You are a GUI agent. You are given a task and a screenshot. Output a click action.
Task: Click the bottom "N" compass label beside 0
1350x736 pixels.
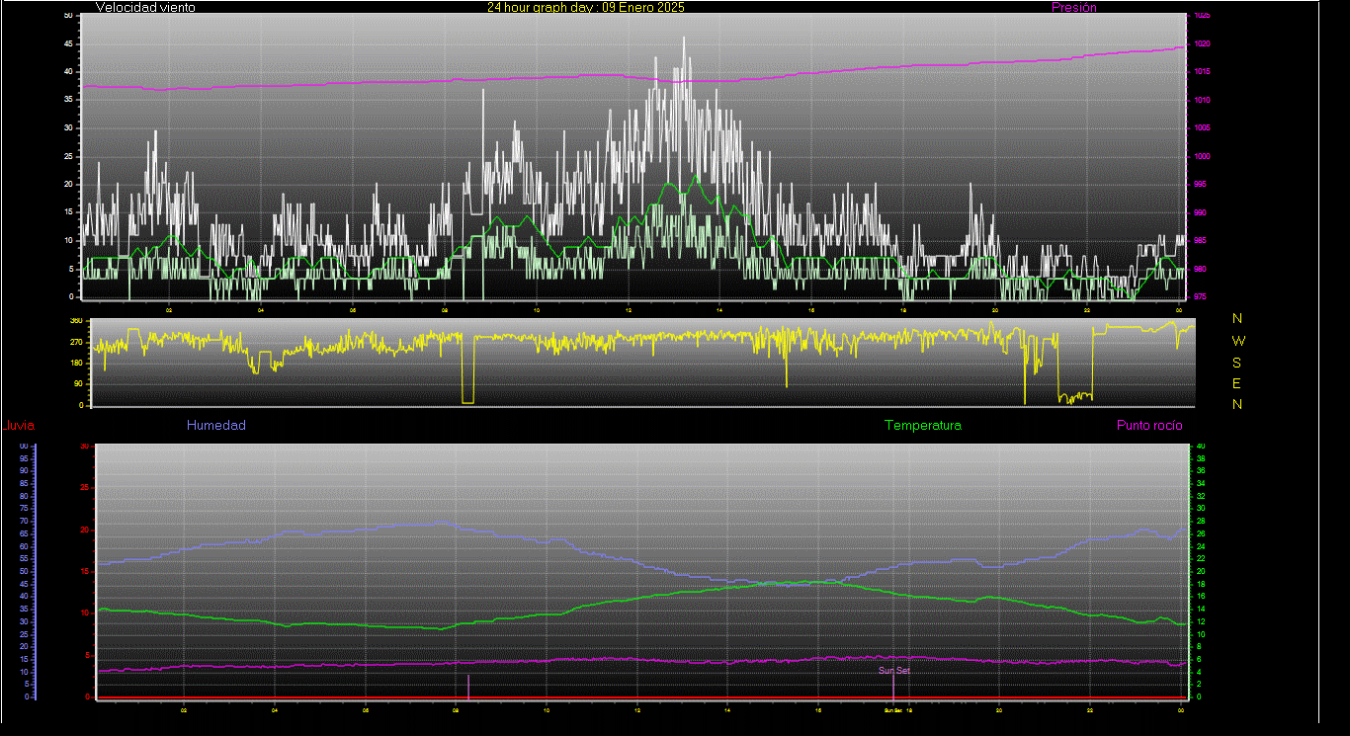[x=1237, y=404]
